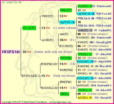Click the '15 ins' year label

46,76
